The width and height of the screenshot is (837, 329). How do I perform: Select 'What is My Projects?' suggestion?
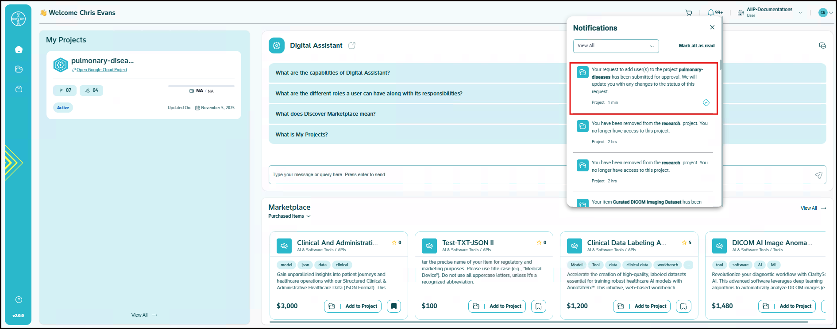[x=301, y=135]
